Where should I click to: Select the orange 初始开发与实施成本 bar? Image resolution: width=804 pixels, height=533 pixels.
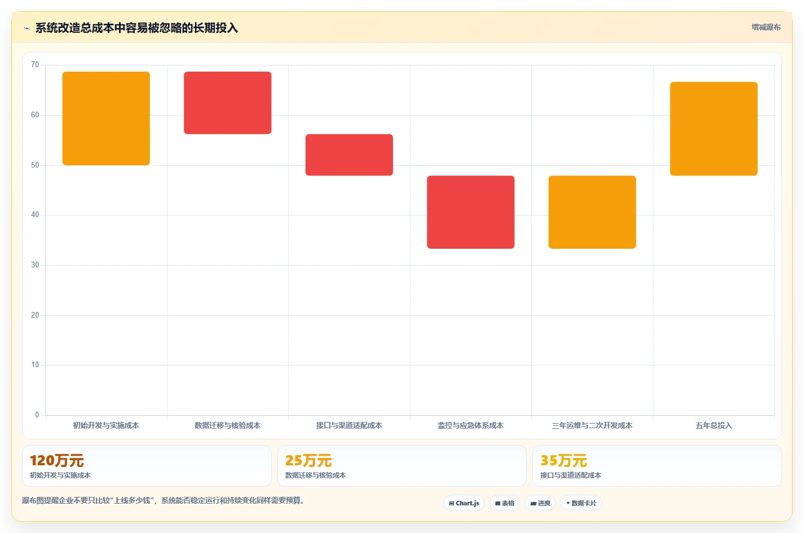coord(106,118)
